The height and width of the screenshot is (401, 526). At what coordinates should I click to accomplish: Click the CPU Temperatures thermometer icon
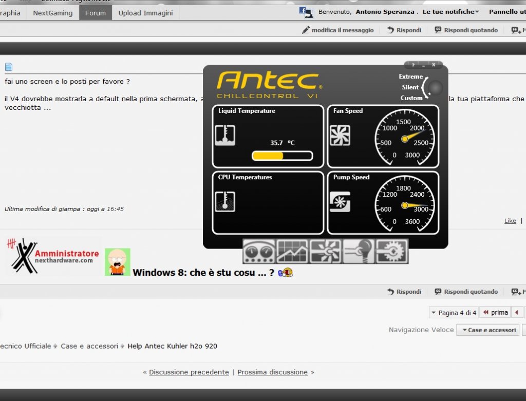(225, 202)
